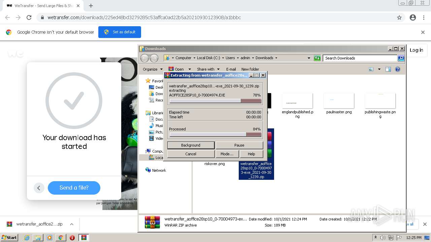Select the WeTransfer browser tab
Viewport: 431px width, 242px height.
[x=43, y=6]
